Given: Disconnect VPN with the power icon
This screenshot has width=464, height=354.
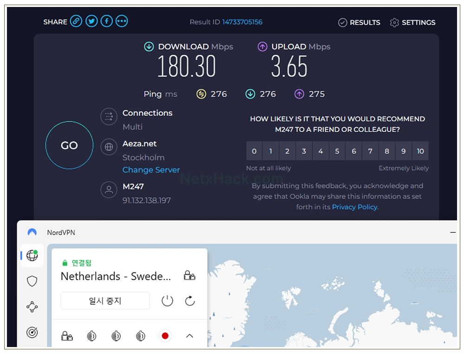Looking at the screenshot, I should click(x=167, y=301).
